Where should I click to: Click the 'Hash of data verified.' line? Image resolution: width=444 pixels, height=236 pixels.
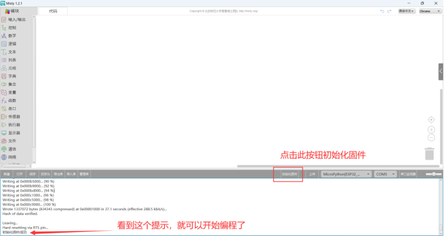pos(20,214)
